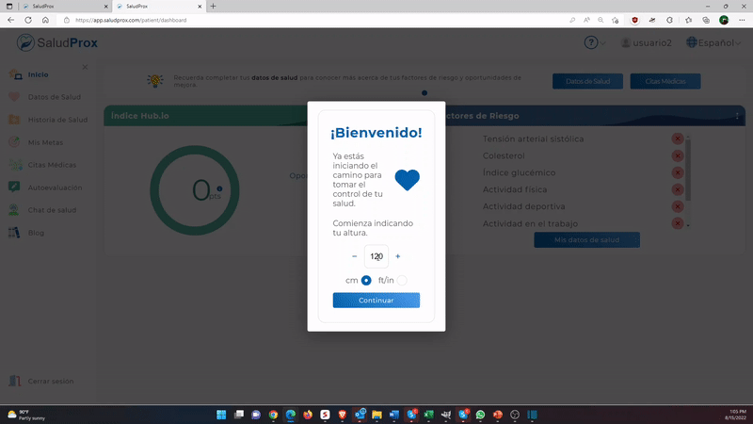Screen dimensions: 753x424
Task: Open WhatsApp from the taskbar
Action: pos(480,415)
